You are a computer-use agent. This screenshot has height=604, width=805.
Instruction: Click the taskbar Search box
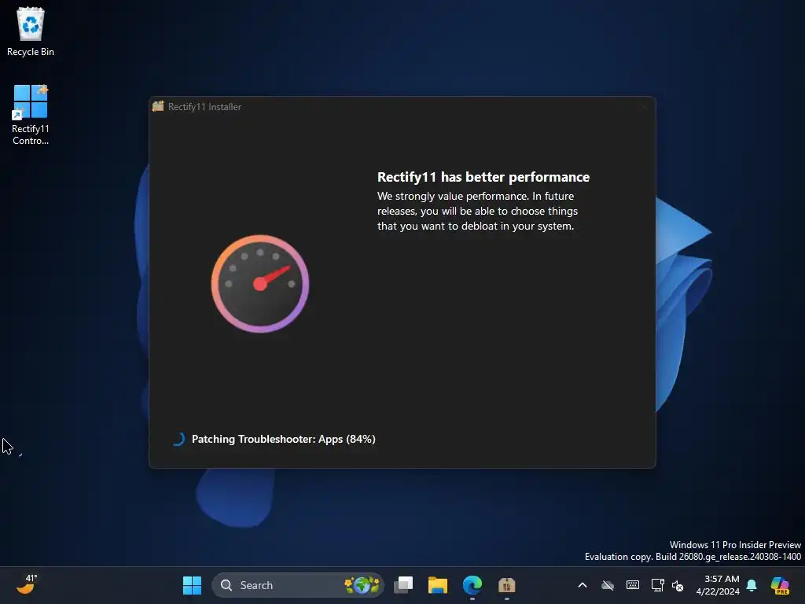pos(298,585)
